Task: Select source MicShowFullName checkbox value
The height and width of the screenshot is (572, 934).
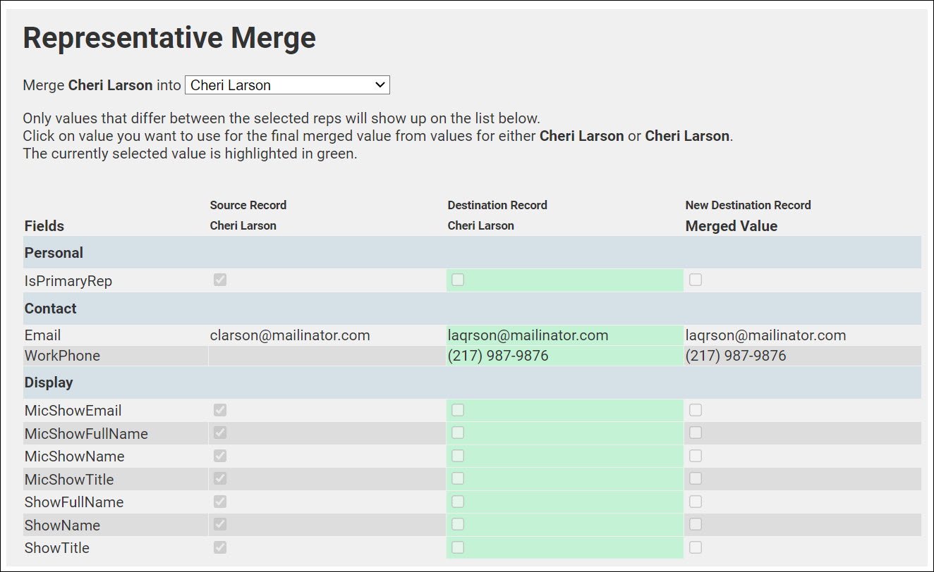Action: (220, 433)
